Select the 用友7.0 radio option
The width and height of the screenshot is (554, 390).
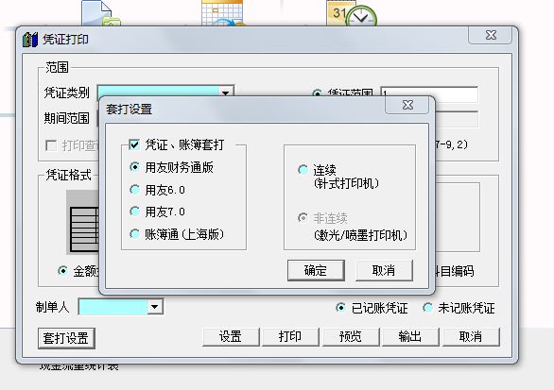coord(134,212)
